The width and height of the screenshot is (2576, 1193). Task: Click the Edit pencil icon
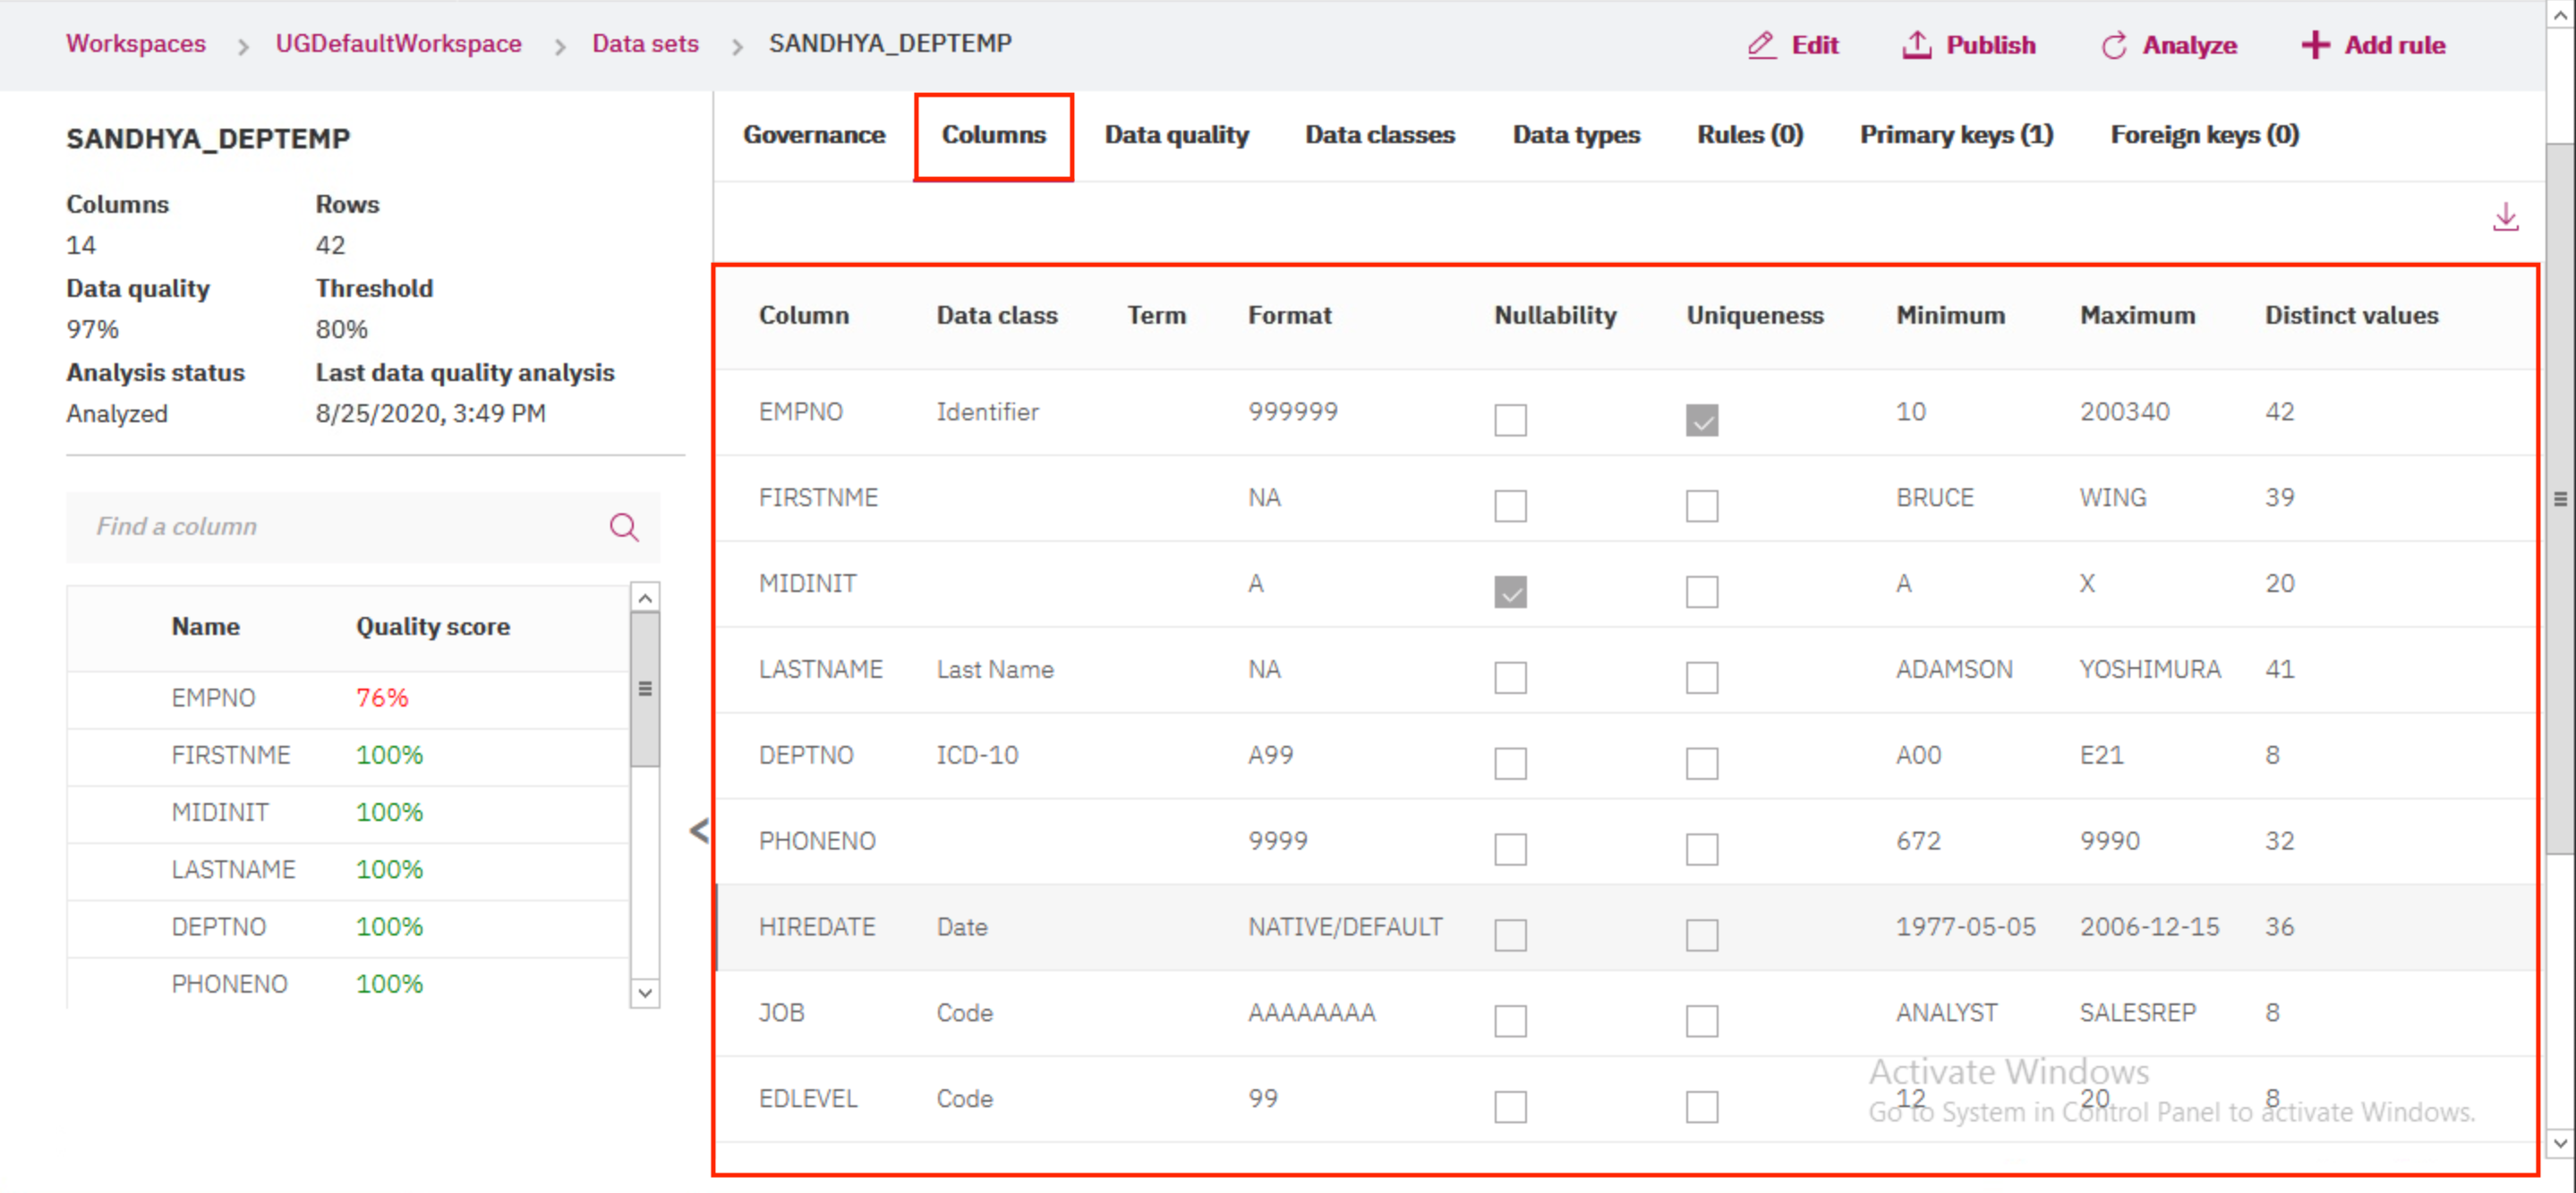tap(1761, 45)
